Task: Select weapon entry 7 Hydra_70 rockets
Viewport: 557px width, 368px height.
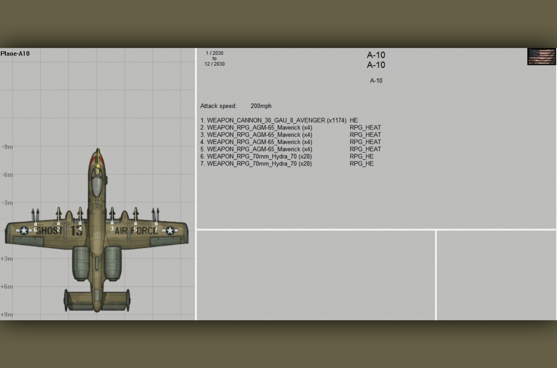Action: pyautogui.click(x=256, y=164)
